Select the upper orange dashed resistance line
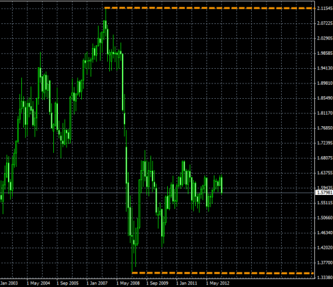This screenshot has width=333, height=287. 210,8
